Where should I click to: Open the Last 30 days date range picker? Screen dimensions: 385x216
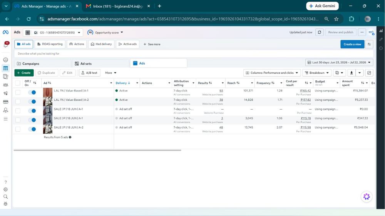pyautogui.click(x=339, y=63)
